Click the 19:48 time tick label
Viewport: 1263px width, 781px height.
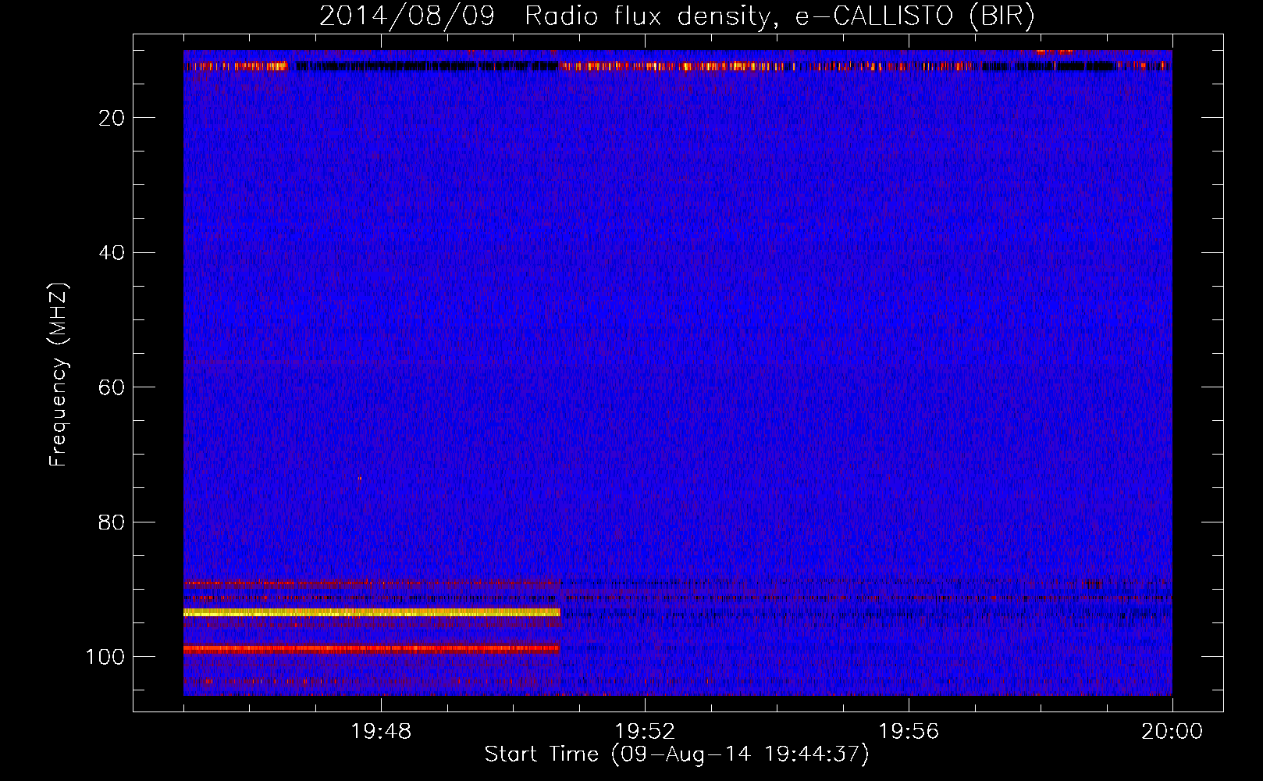coord(381,732)
